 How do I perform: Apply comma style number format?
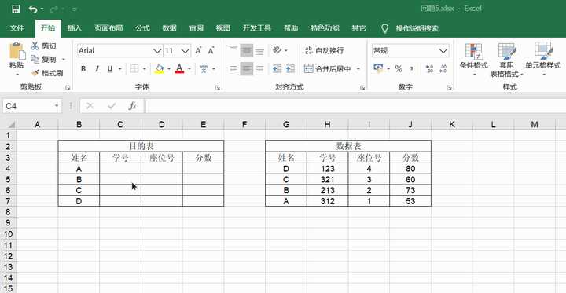tap(412, 68)
